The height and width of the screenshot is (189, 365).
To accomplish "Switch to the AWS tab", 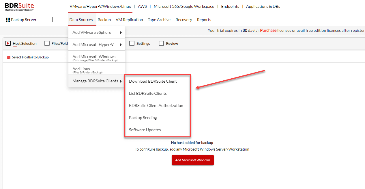I will tap(142, 6).
